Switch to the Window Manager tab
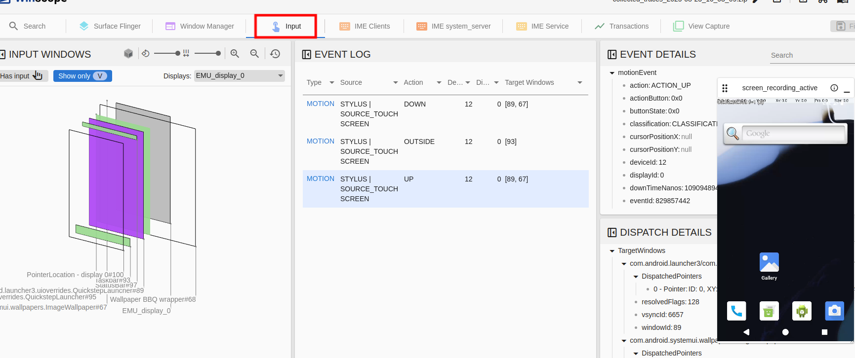855x358 pixels. click(200, 26)
